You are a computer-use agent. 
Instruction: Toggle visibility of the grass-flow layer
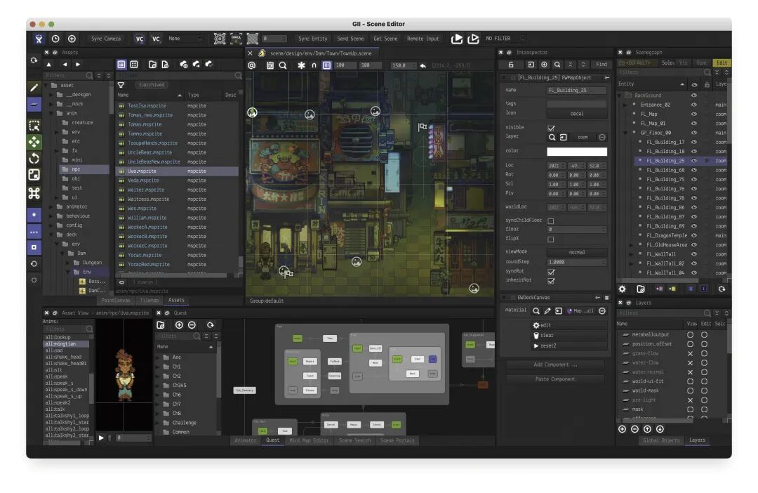(691, 354)
